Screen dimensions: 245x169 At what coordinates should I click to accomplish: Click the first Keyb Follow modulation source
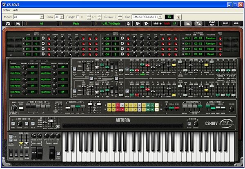15,67
